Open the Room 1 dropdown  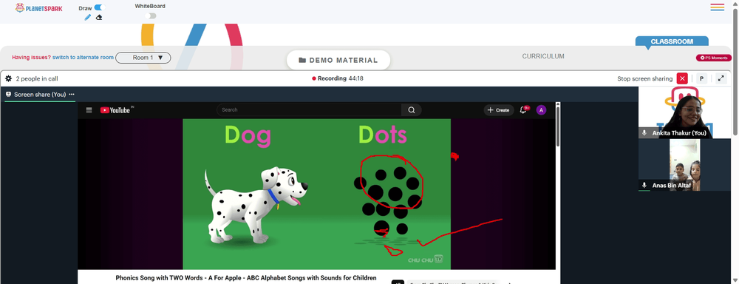pyautogui.click(x=143, y=58)
